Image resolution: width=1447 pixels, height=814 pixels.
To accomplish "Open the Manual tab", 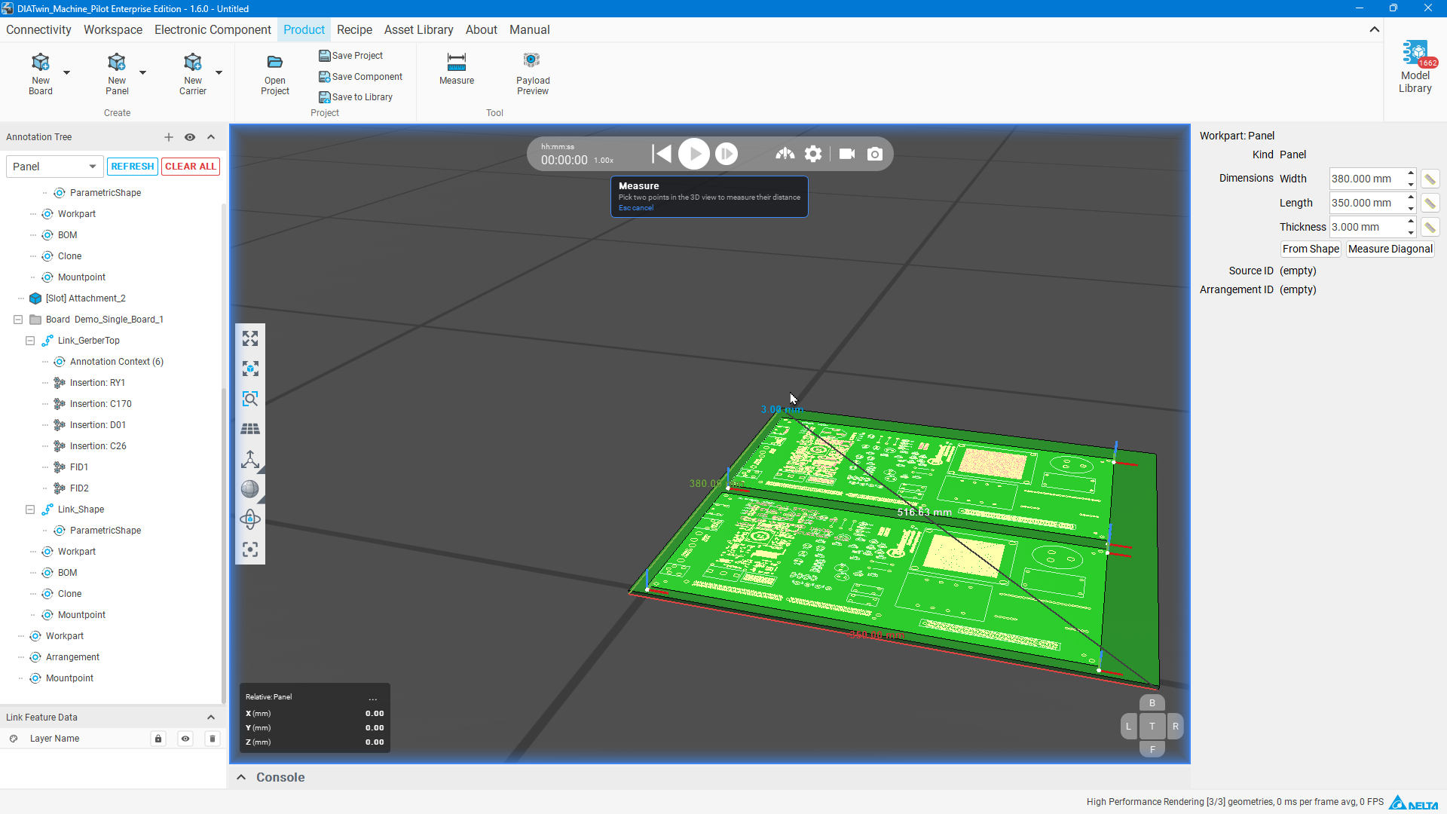I will 529,29.
